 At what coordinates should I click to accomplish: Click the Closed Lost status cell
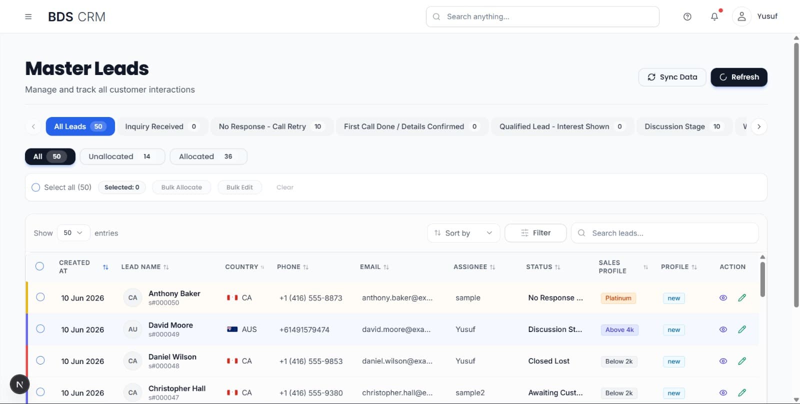pyautogui.click(x=549, y=361)
